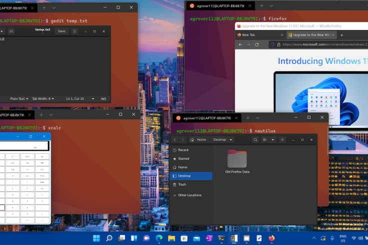The image size is (368, 245).
Task: Add a new tab in nautilus terminal window
Action: (248, 118)
